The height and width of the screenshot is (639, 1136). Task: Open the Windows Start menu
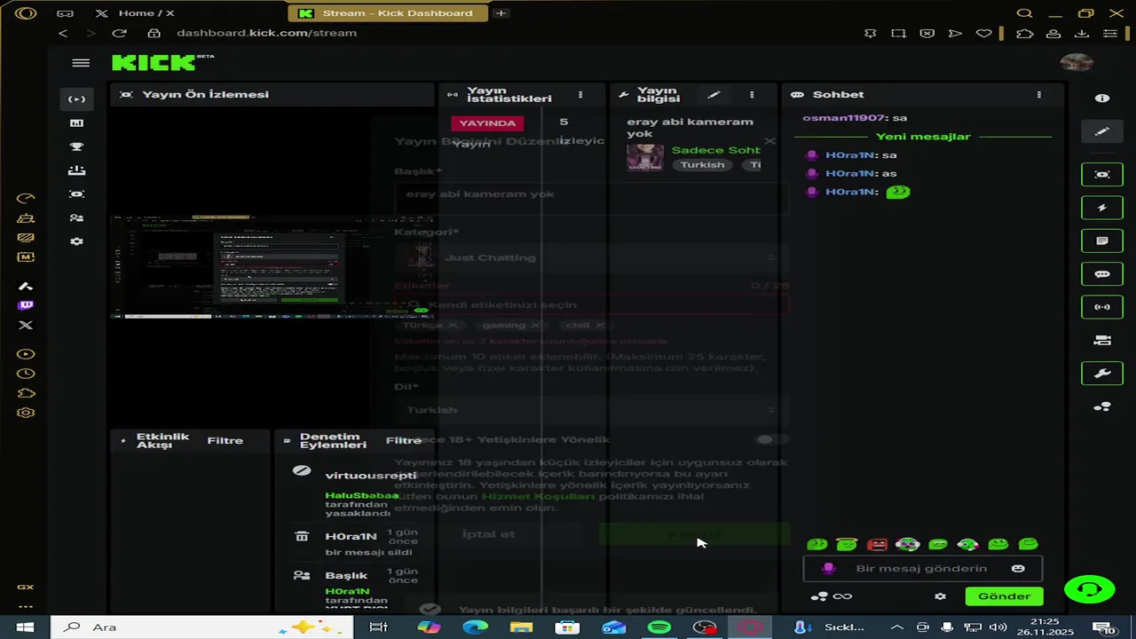click(25, 627)
